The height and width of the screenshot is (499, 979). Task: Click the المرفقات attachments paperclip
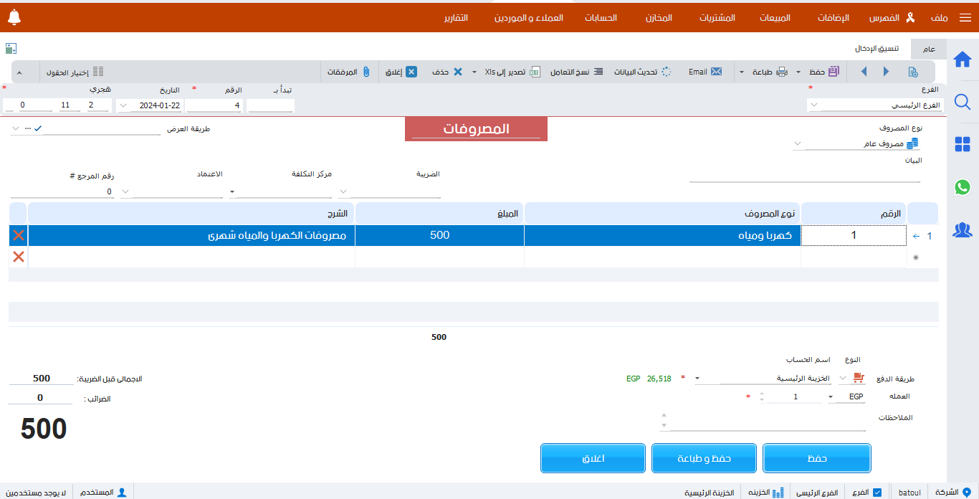(349, 72)
